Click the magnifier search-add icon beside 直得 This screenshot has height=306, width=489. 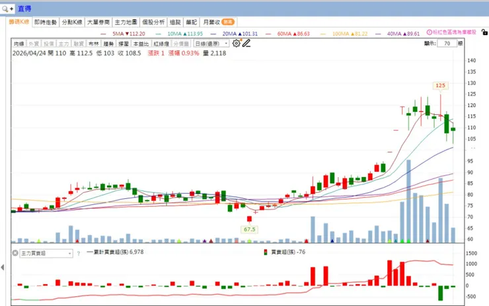pos(7,9)
